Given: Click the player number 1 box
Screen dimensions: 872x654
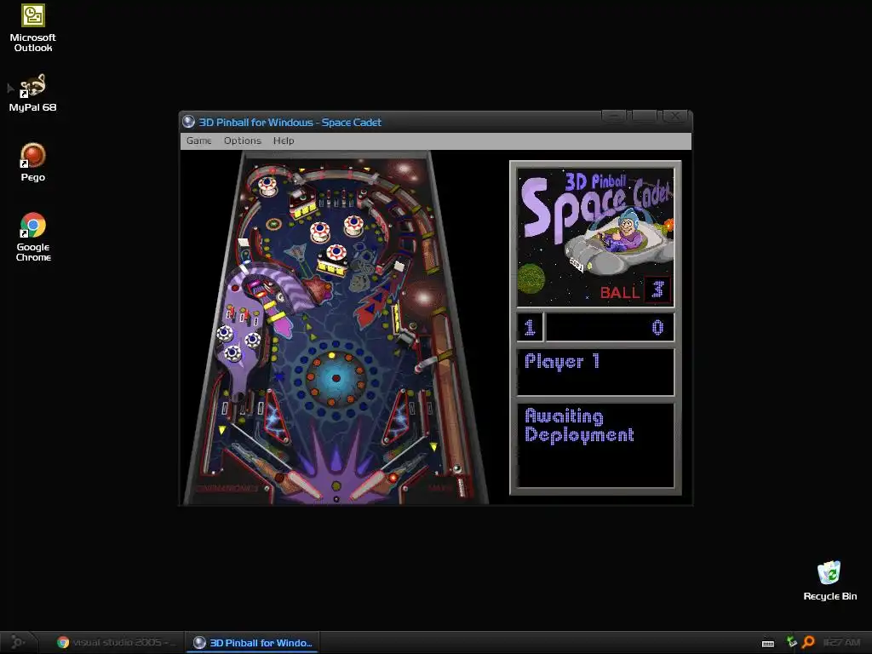Looking at the screenshot, I should click(x=530, y=327).
